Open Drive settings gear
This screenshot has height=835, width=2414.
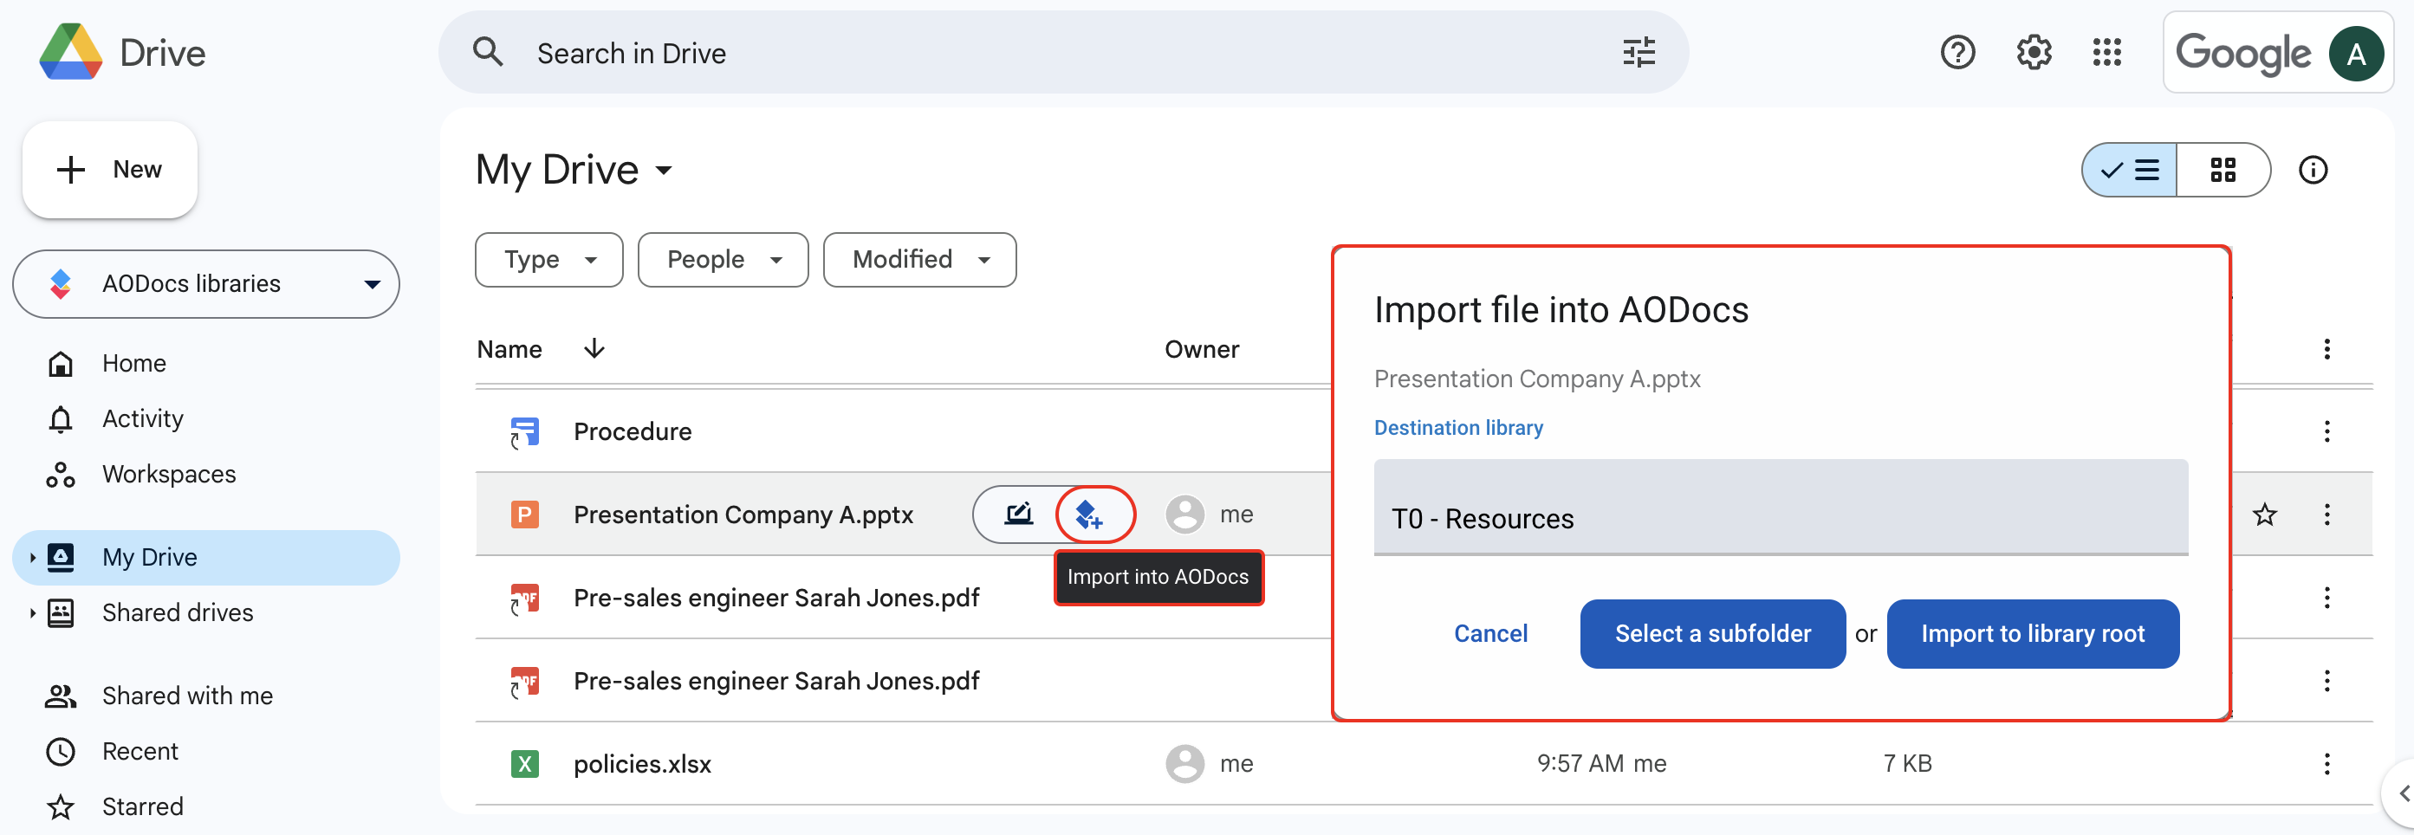2034,53
